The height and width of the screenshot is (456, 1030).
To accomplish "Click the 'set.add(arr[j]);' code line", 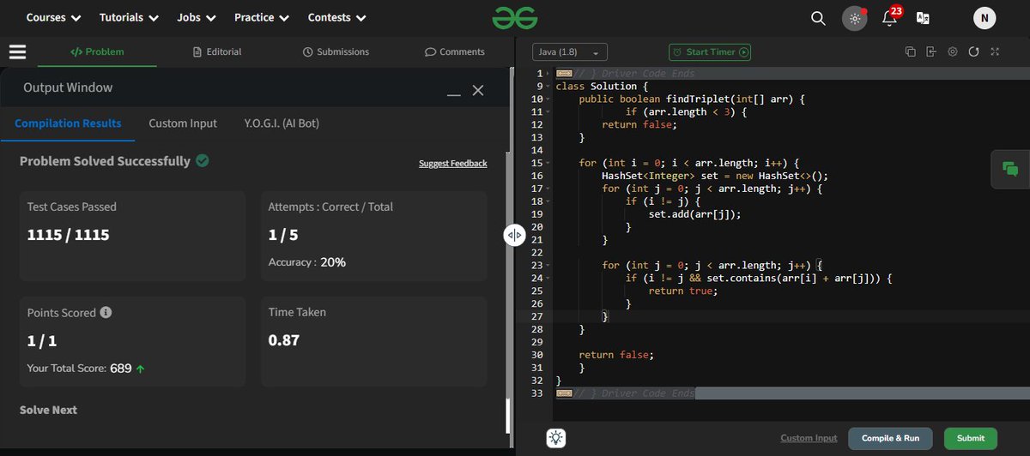I will click(694, 214).
